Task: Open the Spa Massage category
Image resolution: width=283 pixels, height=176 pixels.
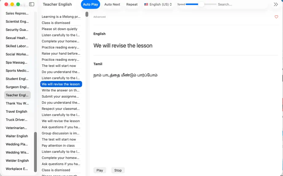Action: (x=17, y=63)
